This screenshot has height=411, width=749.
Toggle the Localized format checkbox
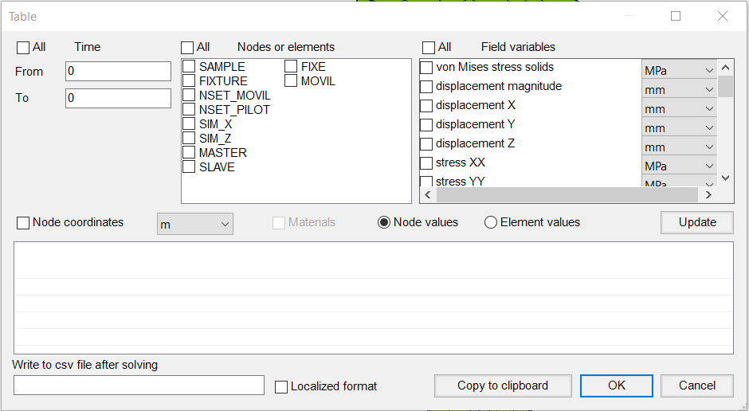(280, 386)
